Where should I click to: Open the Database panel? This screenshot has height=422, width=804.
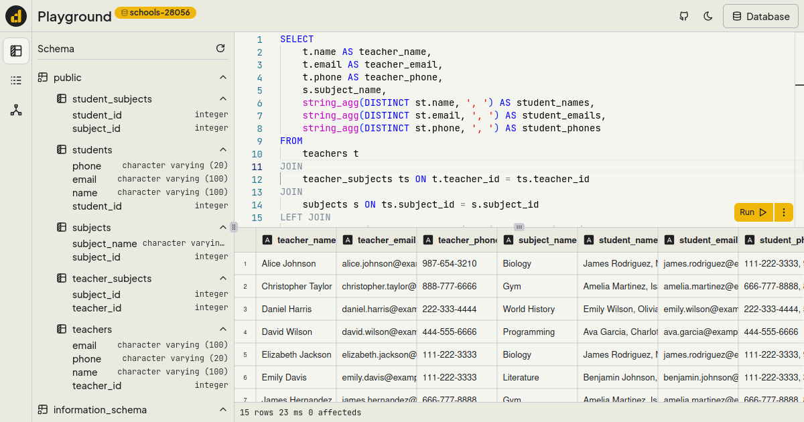click(x=760, y=16)
